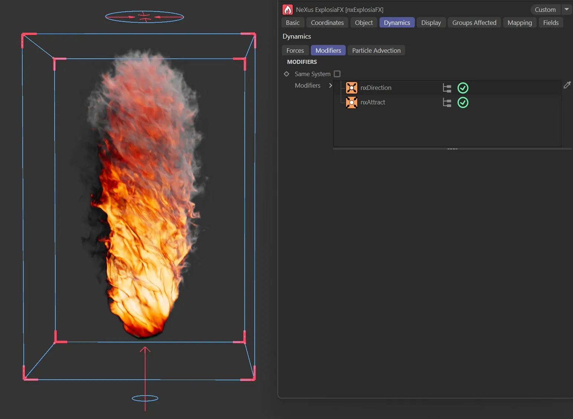Expand the Modifiers list chevron
573x419 pixels.
tap(330, 85)
